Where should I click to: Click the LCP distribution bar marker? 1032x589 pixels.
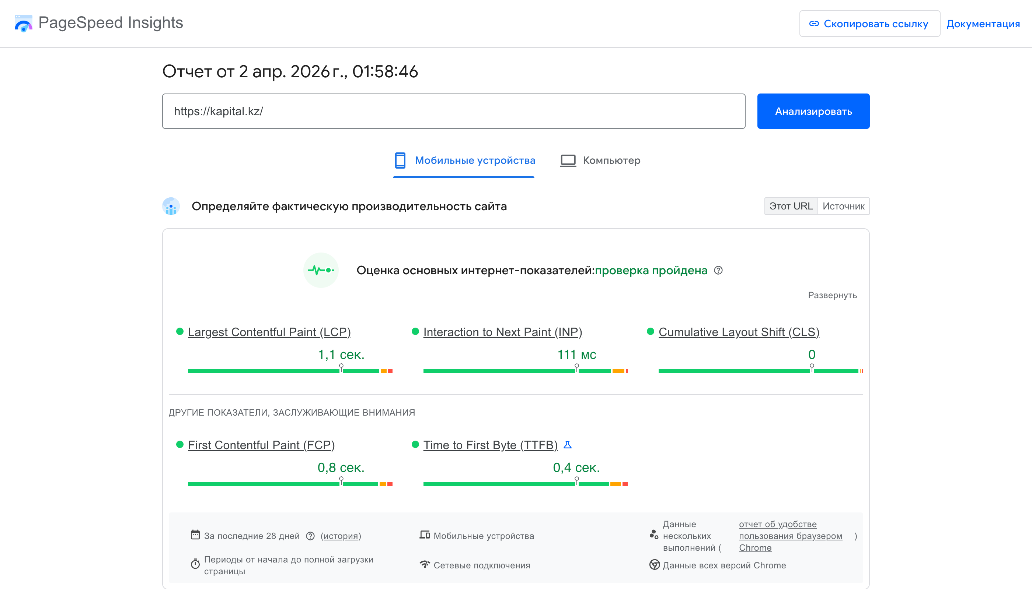coord(341,367)
